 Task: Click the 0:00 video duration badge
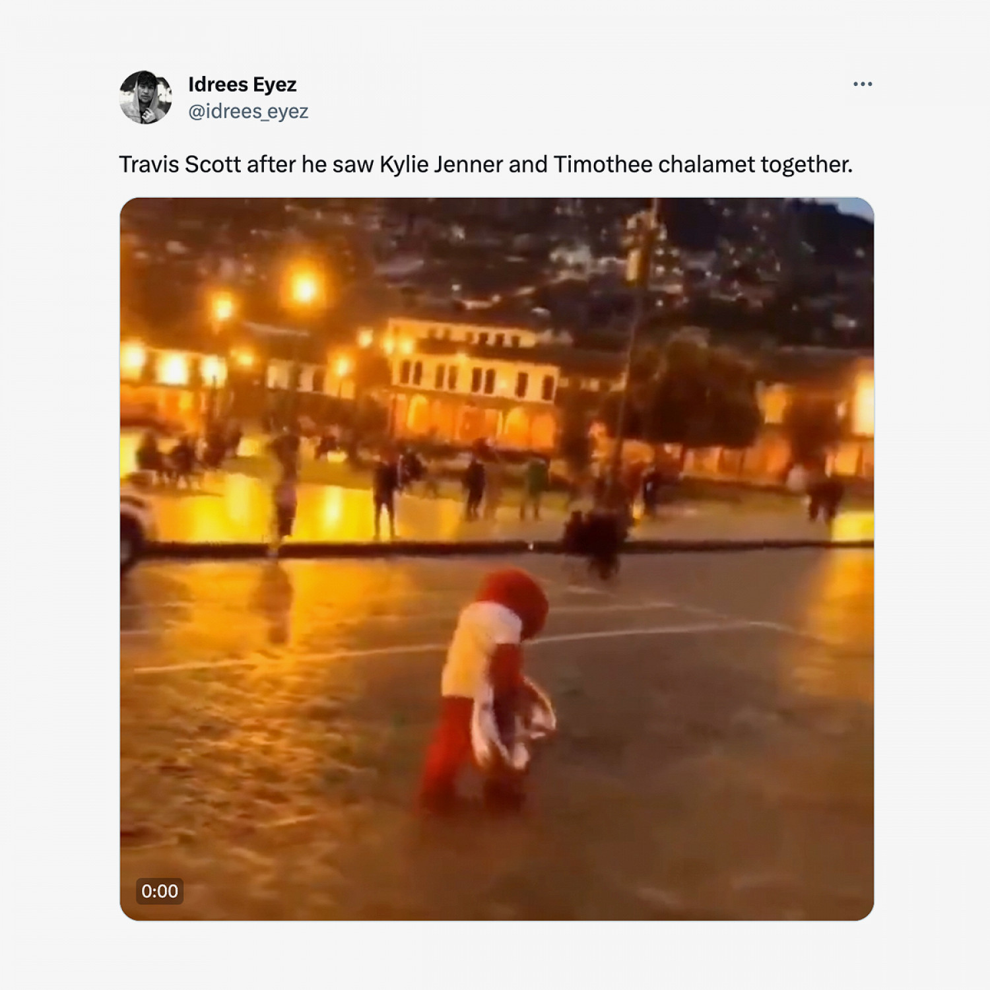(x=160, y=891)
